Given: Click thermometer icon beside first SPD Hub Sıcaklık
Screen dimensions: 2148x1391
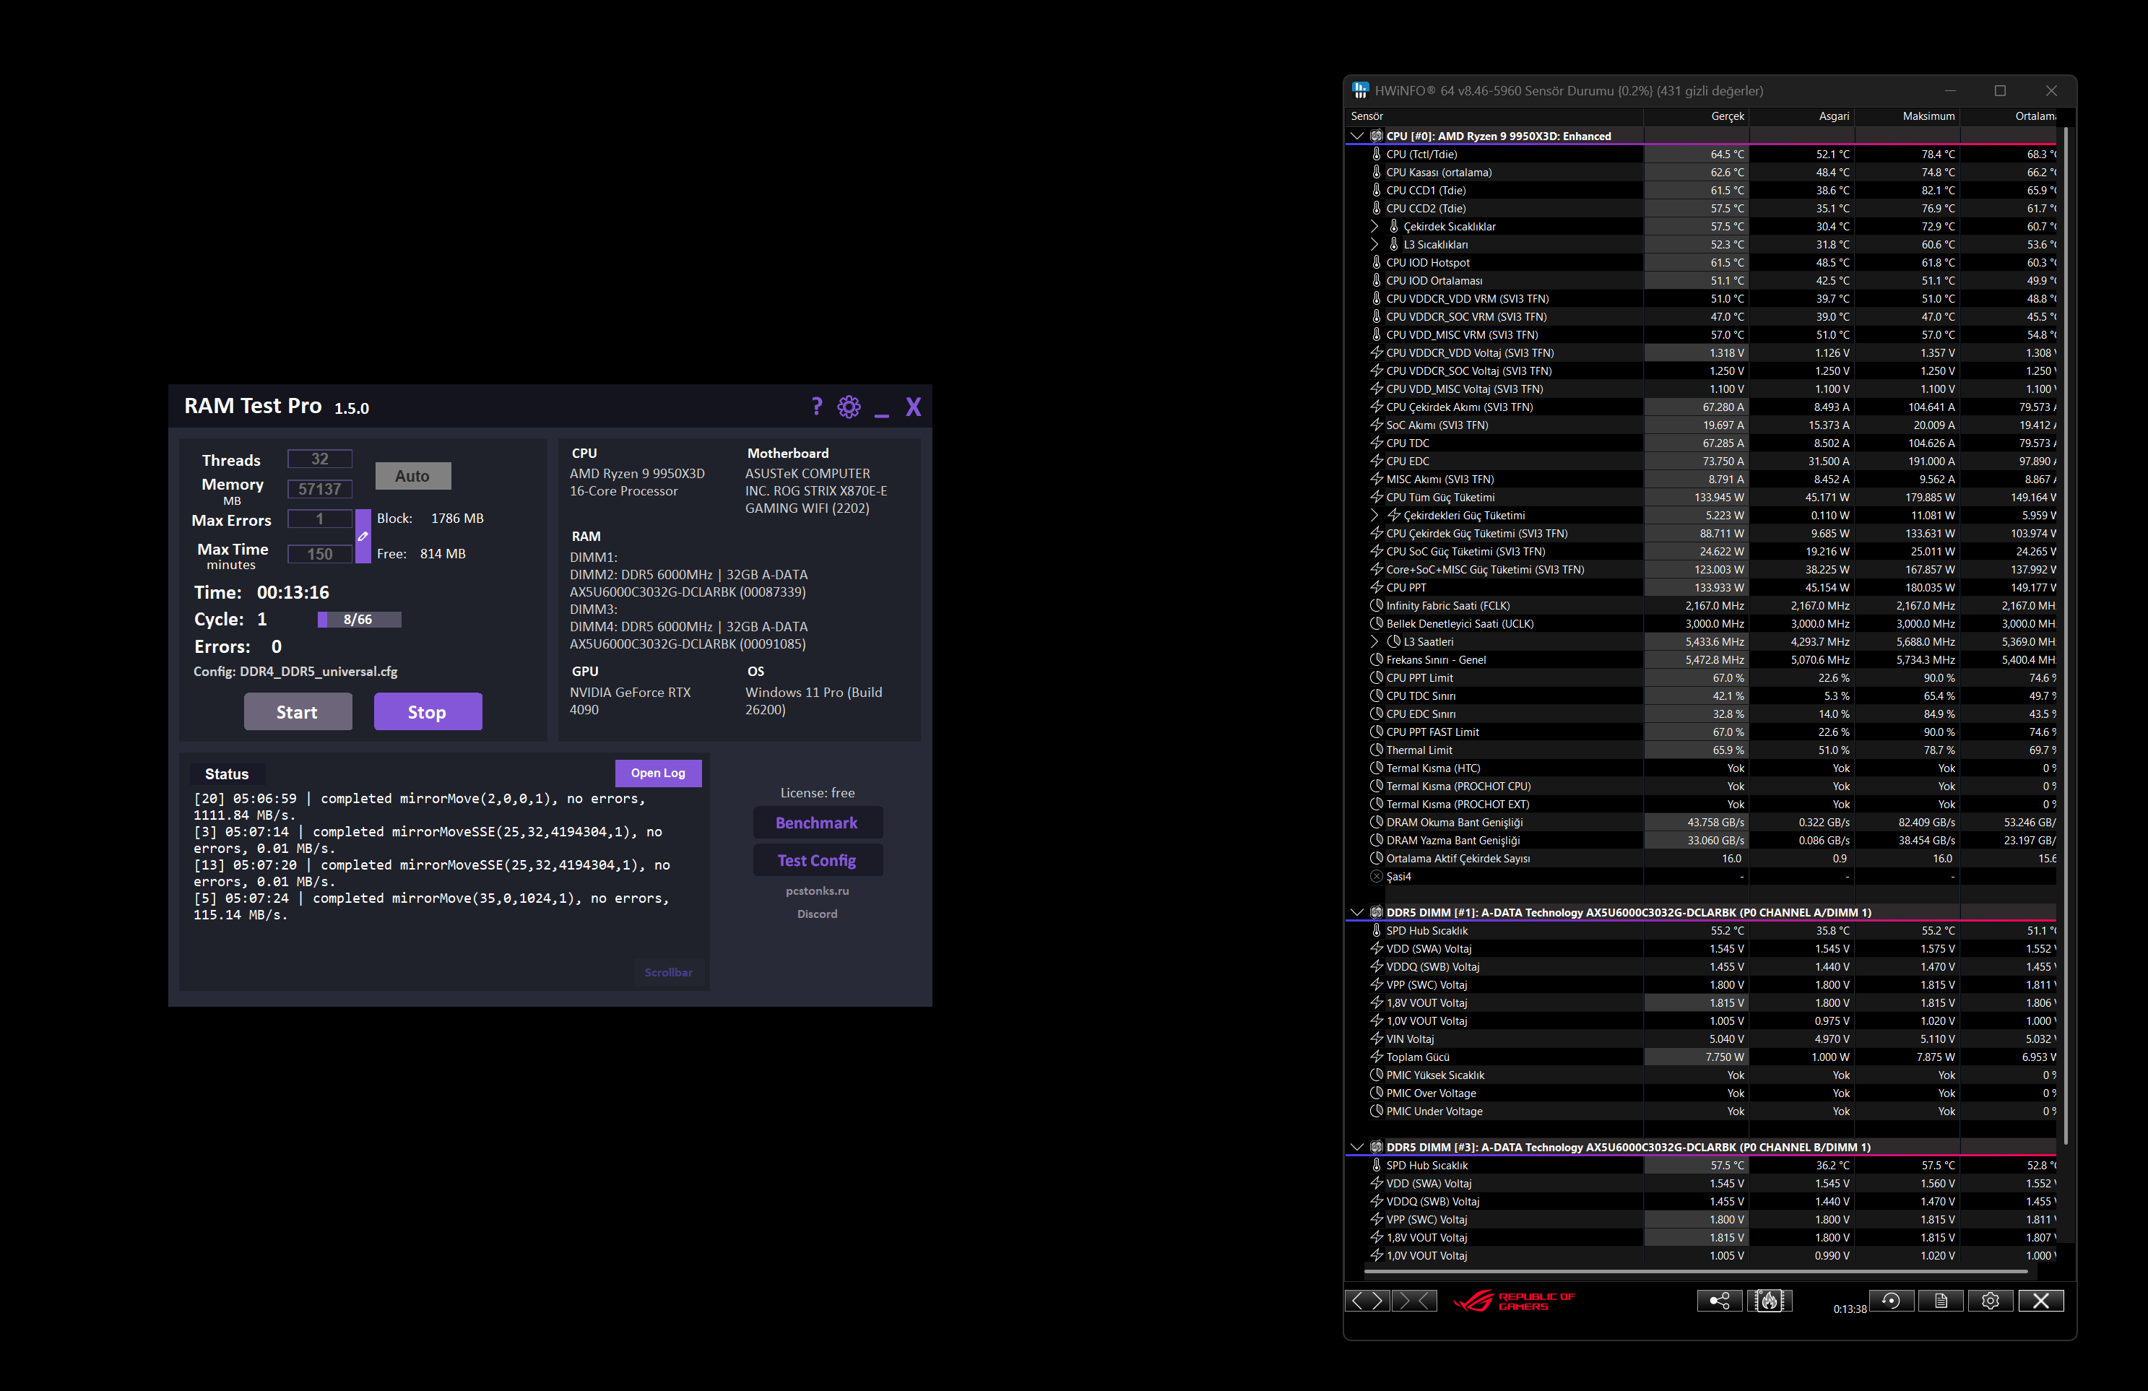Looking at the screenshot, I should pyautogui.click(x=1377, y=931).
